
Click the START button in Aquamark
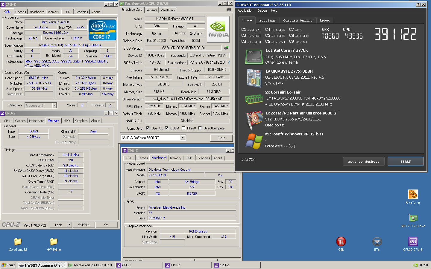click(x=406, y=161)
